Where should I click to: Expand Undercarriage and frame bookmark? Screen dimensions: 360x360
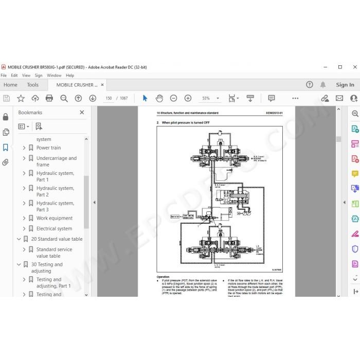point(24,158)
